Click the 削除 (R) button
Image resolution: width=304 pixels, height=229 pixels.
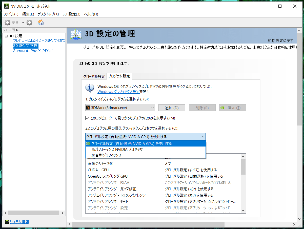click(202, 108)
